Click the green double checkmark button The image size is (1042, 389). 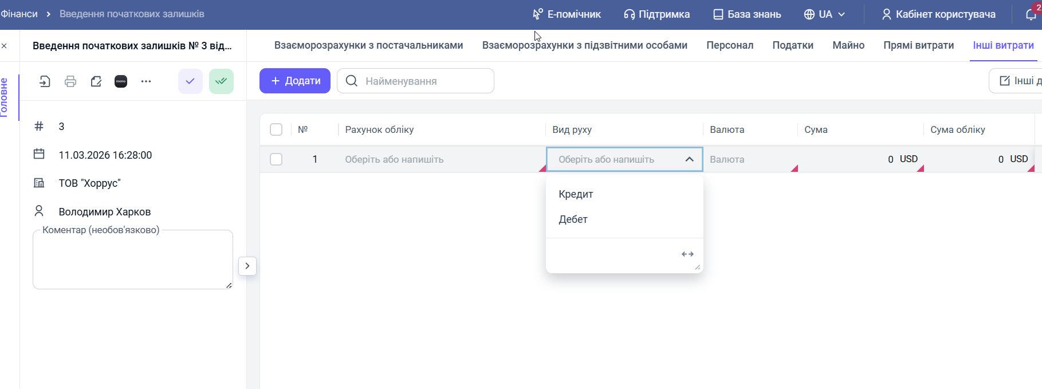221,81
